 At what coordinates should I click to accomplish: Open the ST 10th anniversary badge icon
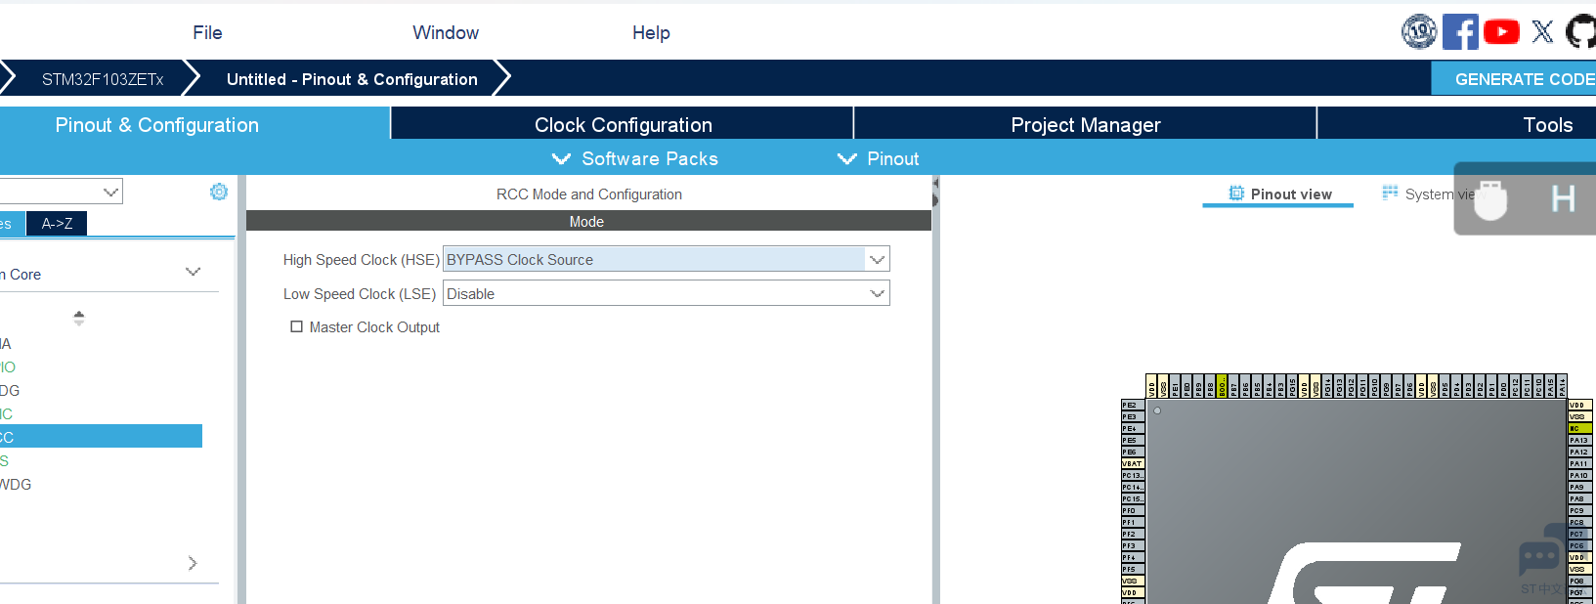[x=1419, y=32]
